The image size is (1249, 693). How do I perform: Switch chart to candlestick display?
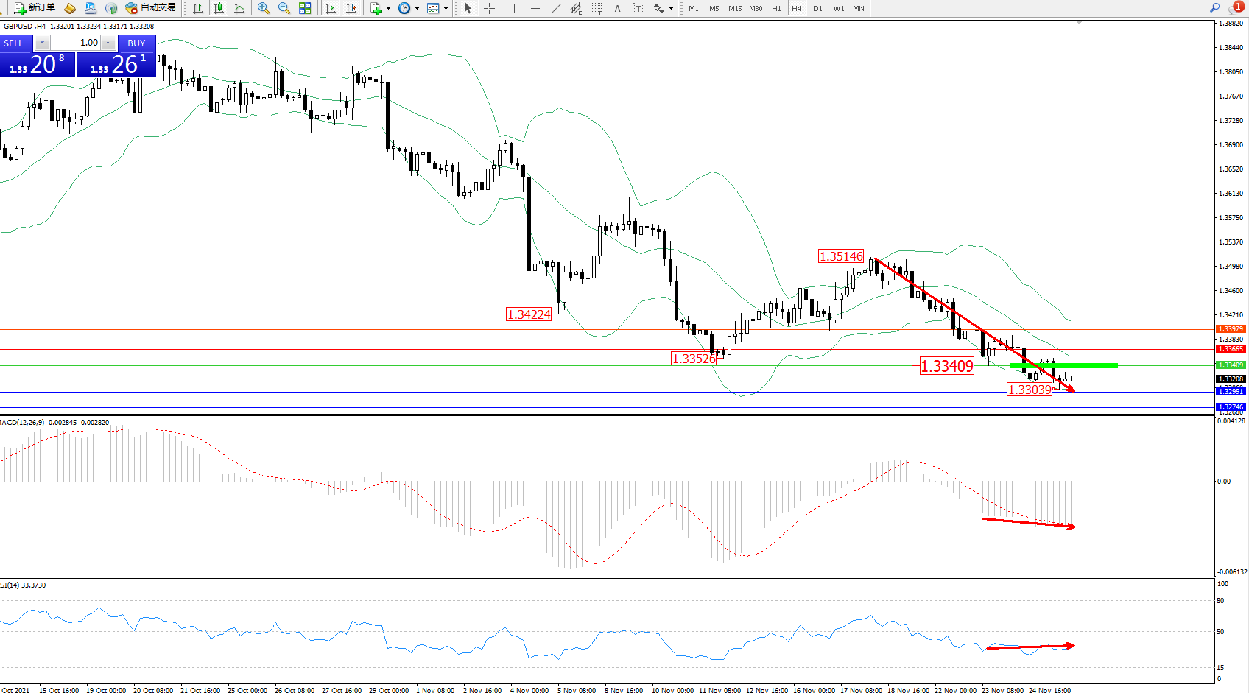[x=219, y=8]
